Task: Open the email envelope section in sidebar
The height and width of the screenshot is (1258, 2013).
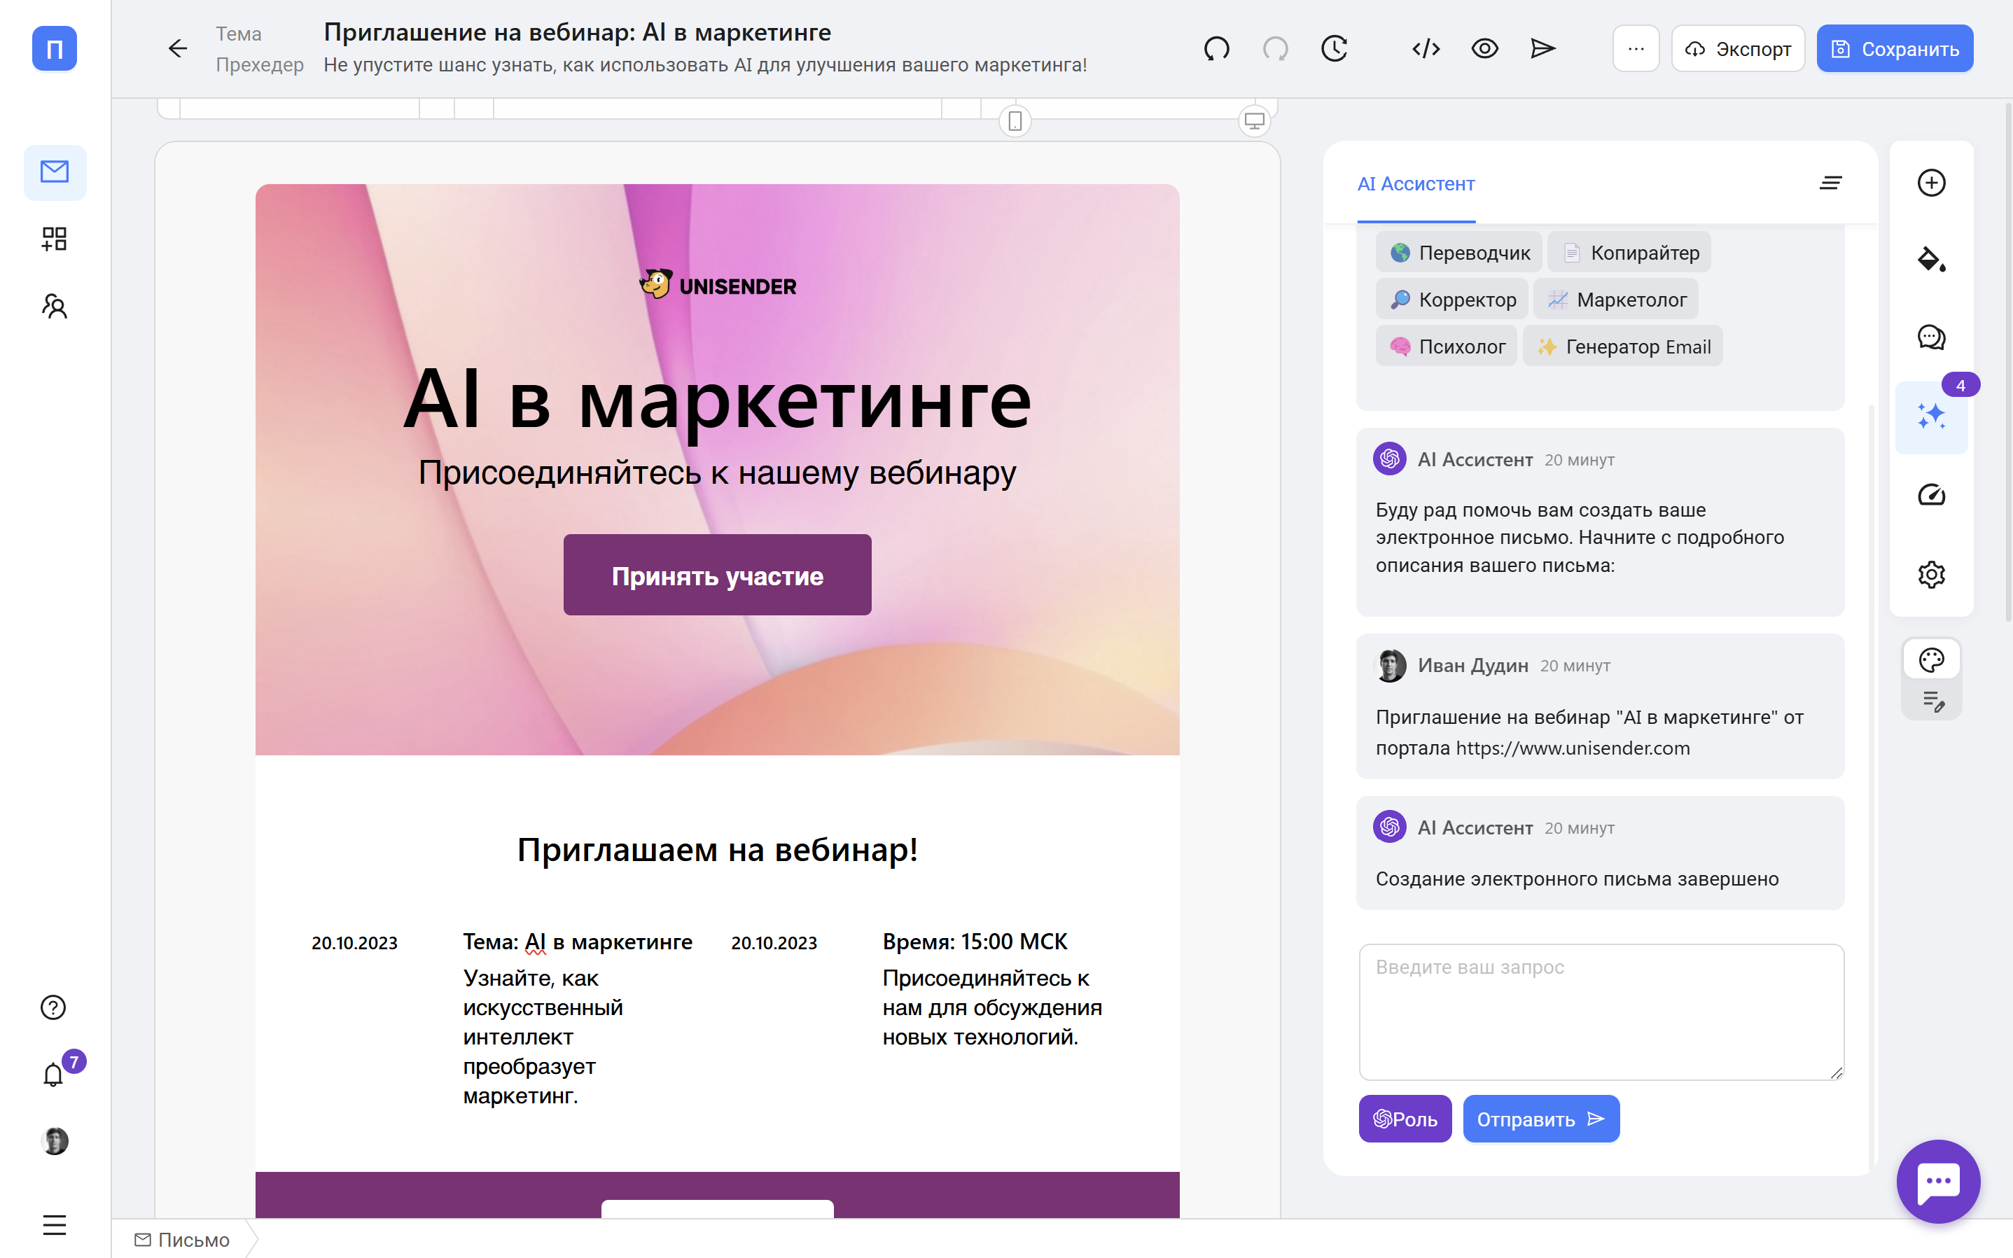Action: [x=54, y=172]
